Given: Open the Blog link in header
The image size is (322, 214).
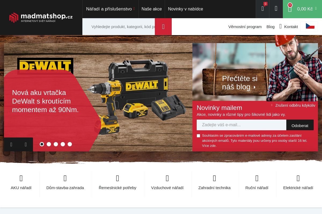Looking at the screenshot, I should (270, 26).
